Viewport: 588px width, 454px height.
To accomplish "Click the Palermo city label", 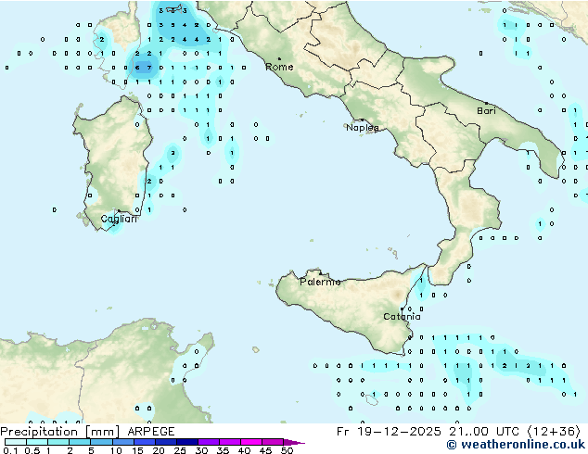I will pyautogui.click(x=320, y=282).
